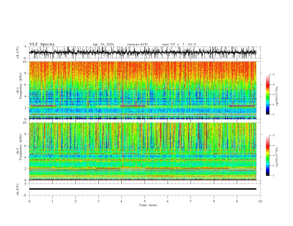The width and height of the screenshot is (293, 226).
Task: Click the "VLF Spectra" title text
Action: click(x=42, y=44)
